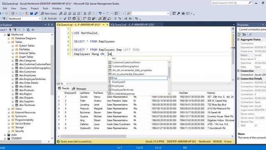This screenshot has height=150, width=266.
Task: Toggle Results to File
Action: 109,18
